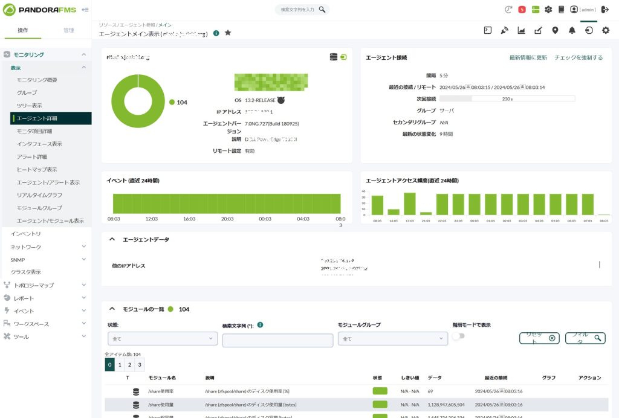Click the green server status icon in header
This screenshot has height=418, width=619.
tap(536, 10)
